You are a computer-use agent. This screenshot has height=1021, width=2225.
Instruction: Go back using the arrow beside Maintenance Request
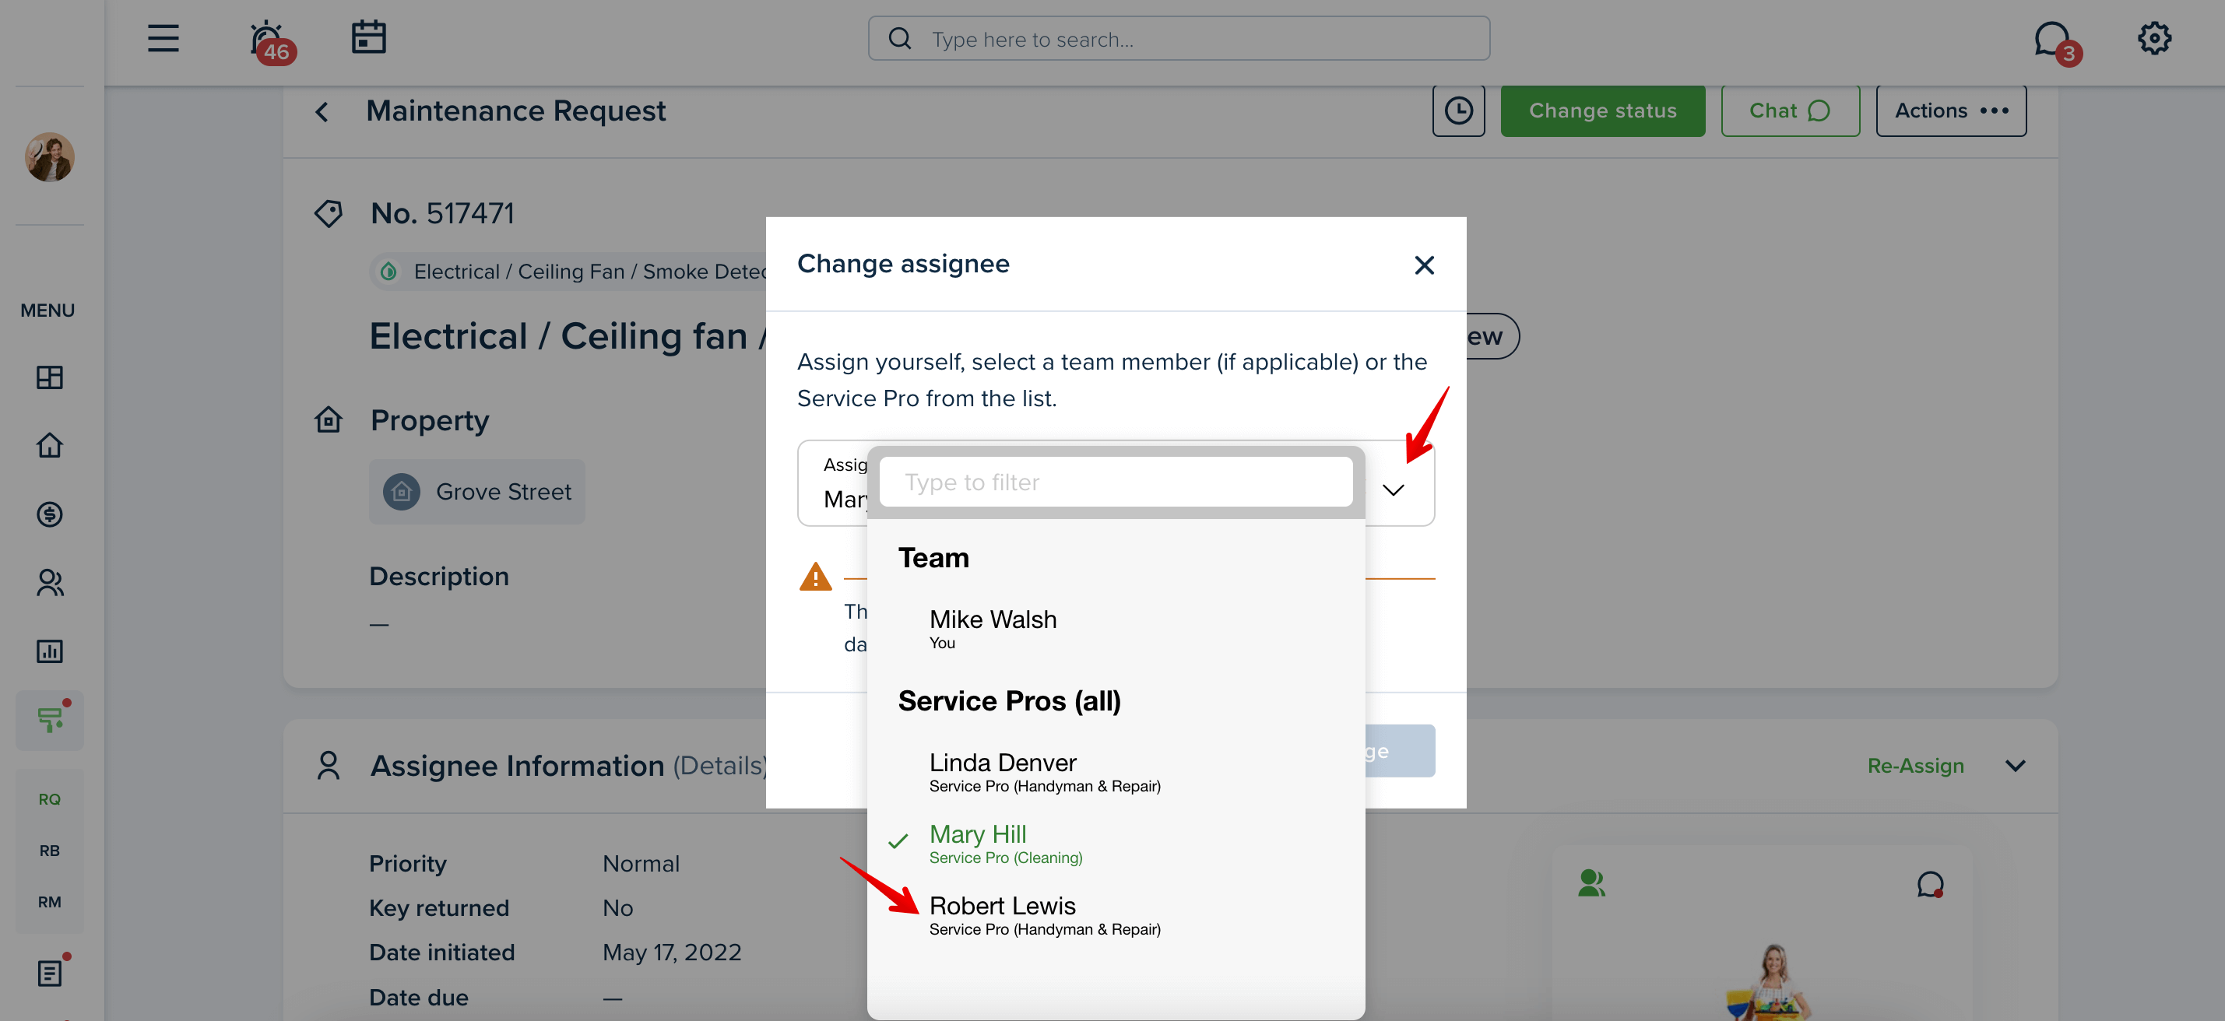click(322, 111)
